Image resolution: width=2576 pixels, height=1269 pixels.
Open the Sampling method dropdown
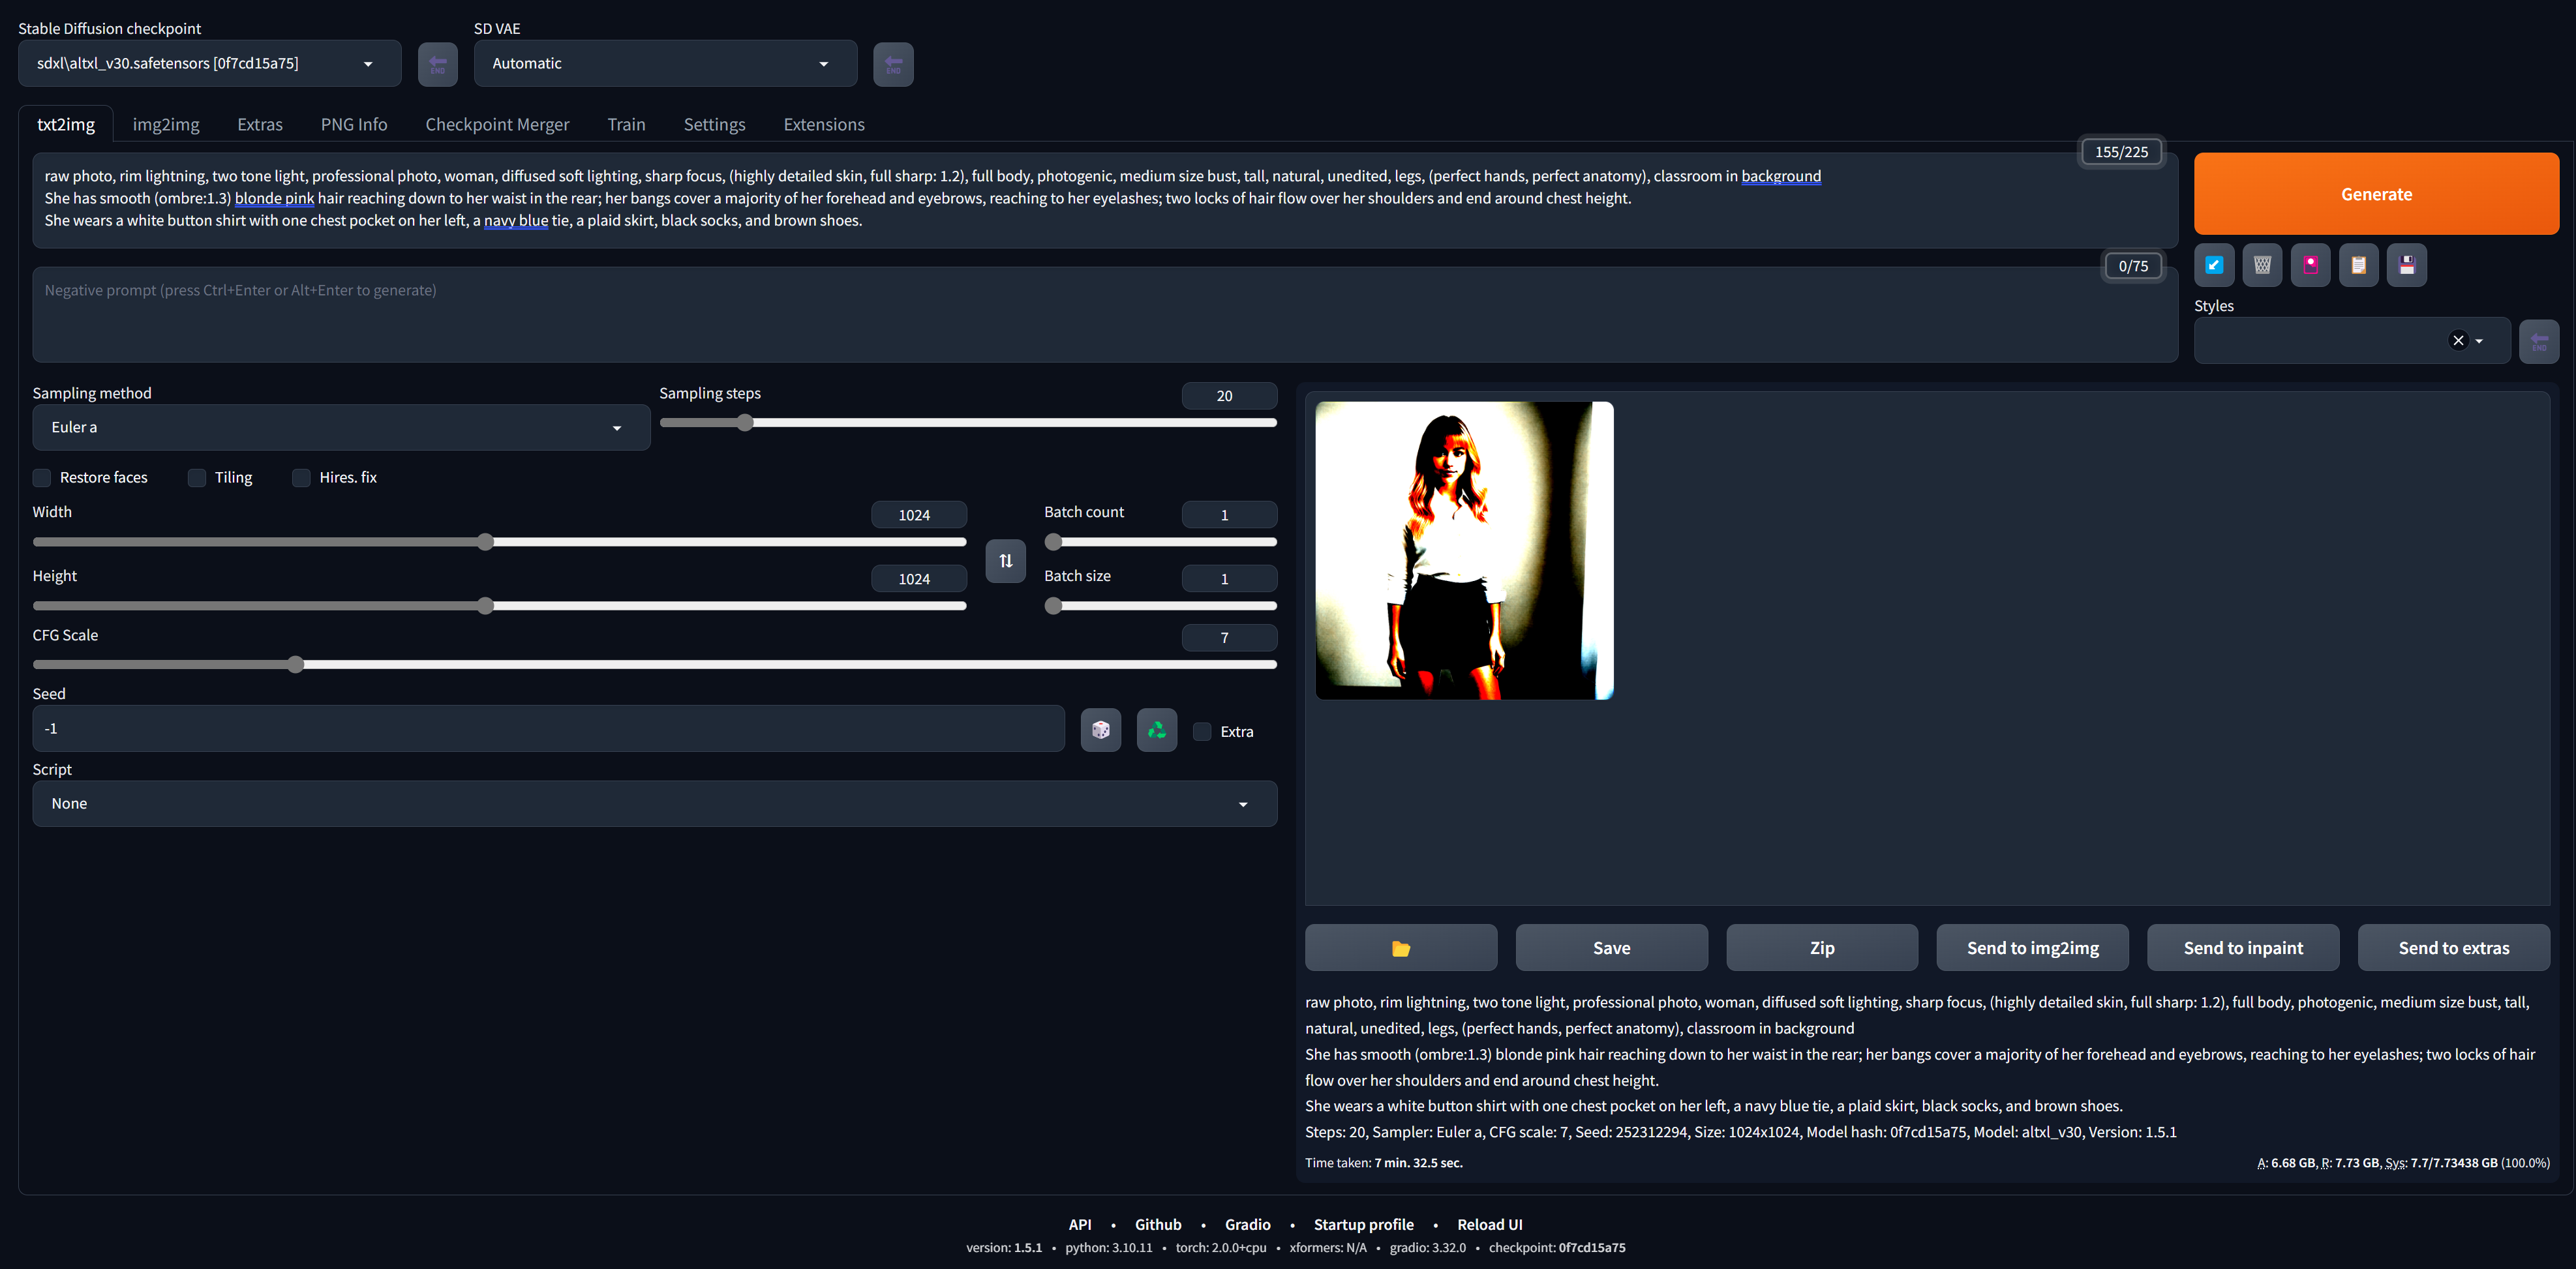click(x=340, y=427)
